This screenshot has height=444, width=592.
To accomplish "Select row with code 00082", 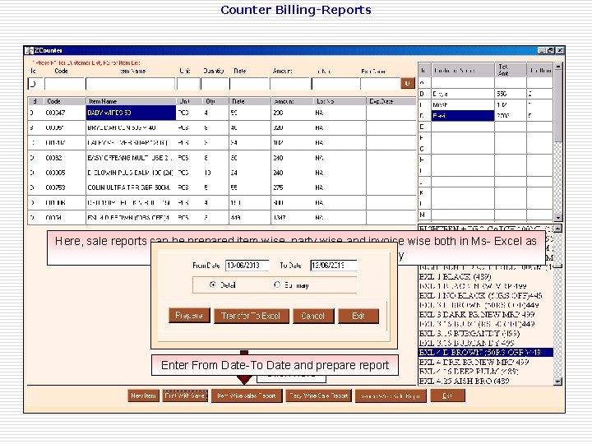I will pos(222,158).
